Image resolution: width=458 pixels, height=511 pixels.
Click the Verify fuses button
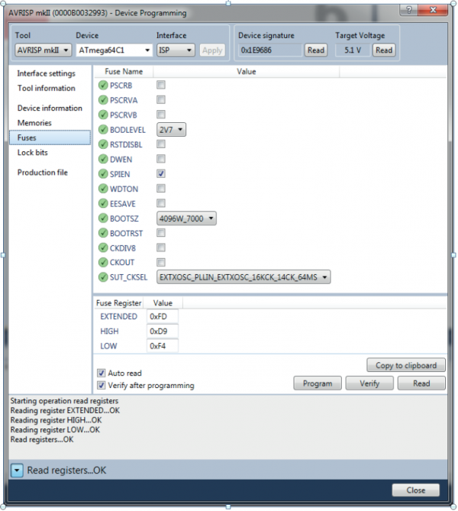369,383
